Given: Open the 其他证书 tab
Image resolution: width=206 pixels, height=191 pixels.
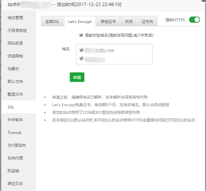Looking at the screenshot, I should 108,22.
